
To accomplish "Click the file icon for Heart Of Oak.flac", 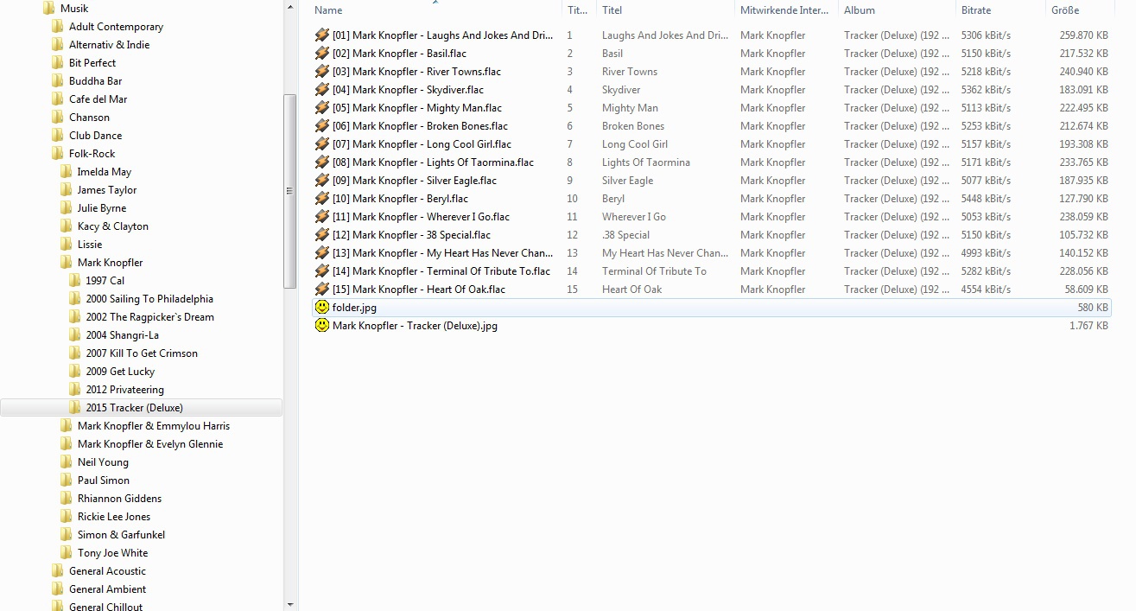I will tap(322, 290).
